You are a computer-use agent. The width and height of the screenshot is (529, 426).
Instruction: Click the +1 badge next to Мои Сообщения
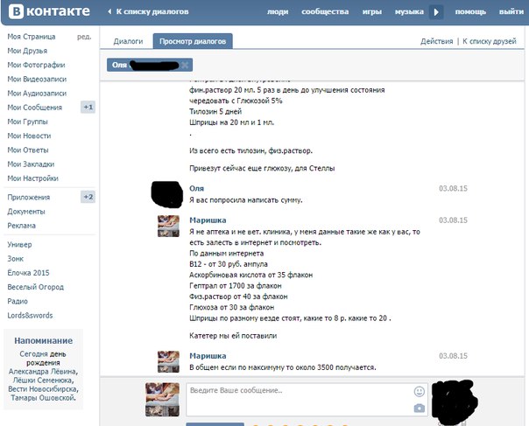pyautogui.click(x=88, y=107)
